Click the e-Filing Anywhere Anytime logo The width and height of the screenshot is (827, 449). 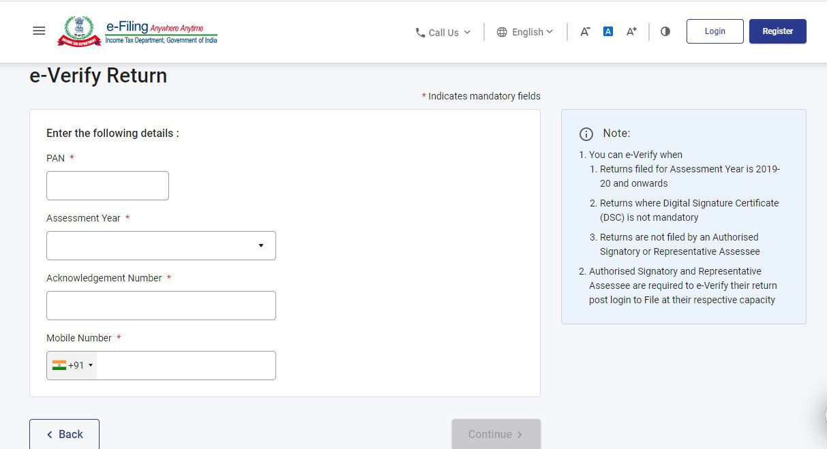159,30
